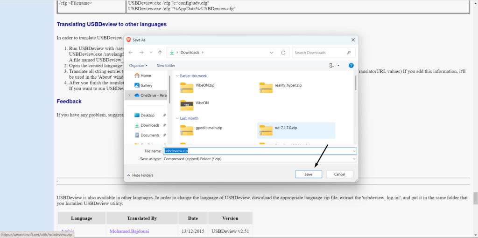Click New folder in toolbar
This screenshot has height=238, width=478.
click(166, 66)
